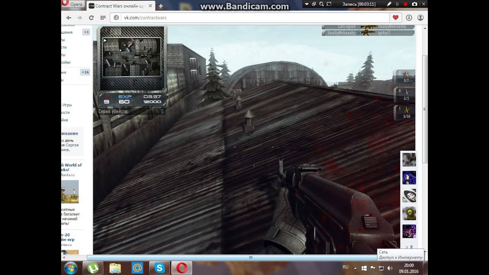The width and height of the screenshot is (489, 275).
Task: Open the purple lights friend avatar
Action: 409,231
